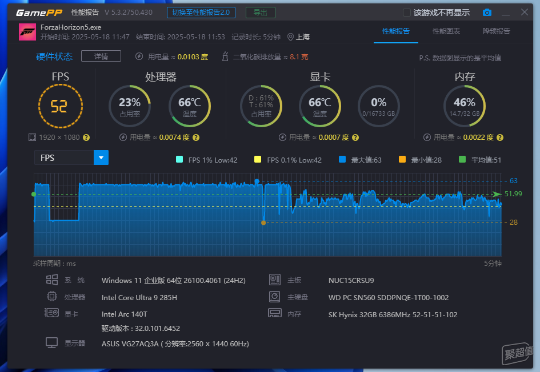Click the monitor icon beside 显示器

pos(51,343)
